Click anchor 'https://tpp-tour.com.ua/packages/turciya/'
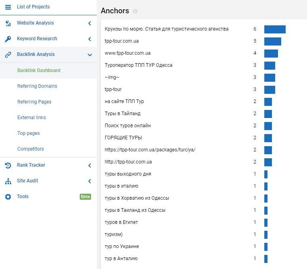This screenshot has width=307, height=269. (x=150, y=150)
